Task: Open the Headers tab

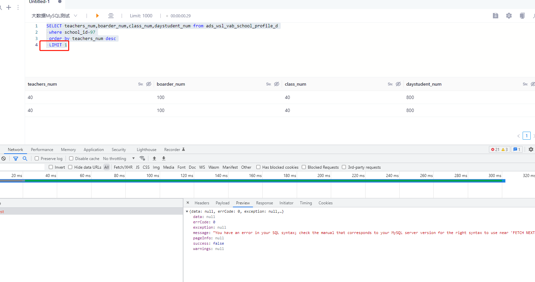Action: point(202,203)
